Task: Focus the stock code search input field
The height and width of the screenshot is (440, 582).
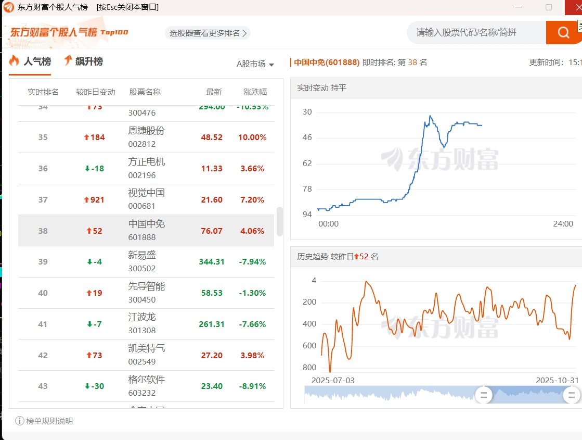Action: 476,33
